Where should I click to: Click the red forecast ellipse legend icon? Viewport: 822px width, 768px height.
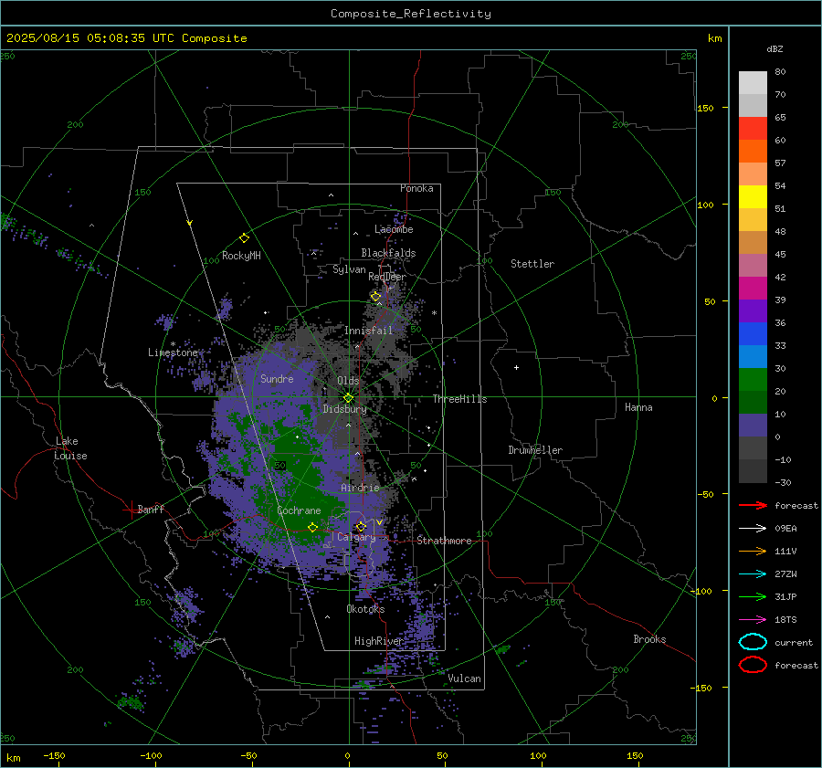point(753,665)
